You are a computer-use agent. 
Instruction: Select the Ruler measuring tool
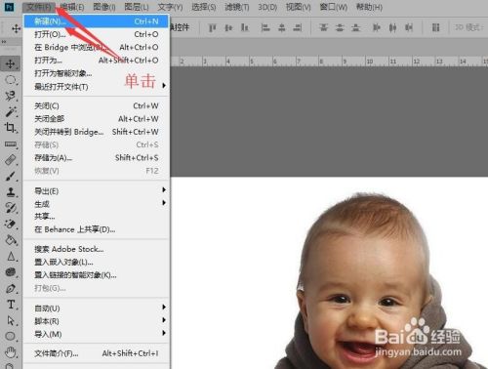pos(11,143)
